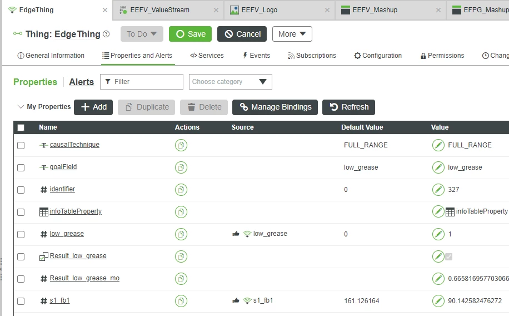Open the Choose category dropdown
This screenshot has width=509, height=316.
point(231,82)
